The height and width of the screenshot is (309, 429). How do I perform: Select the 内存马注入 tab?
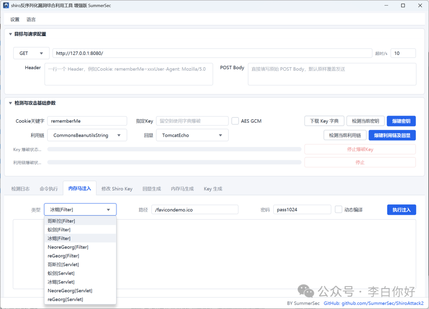pos(79,189)
